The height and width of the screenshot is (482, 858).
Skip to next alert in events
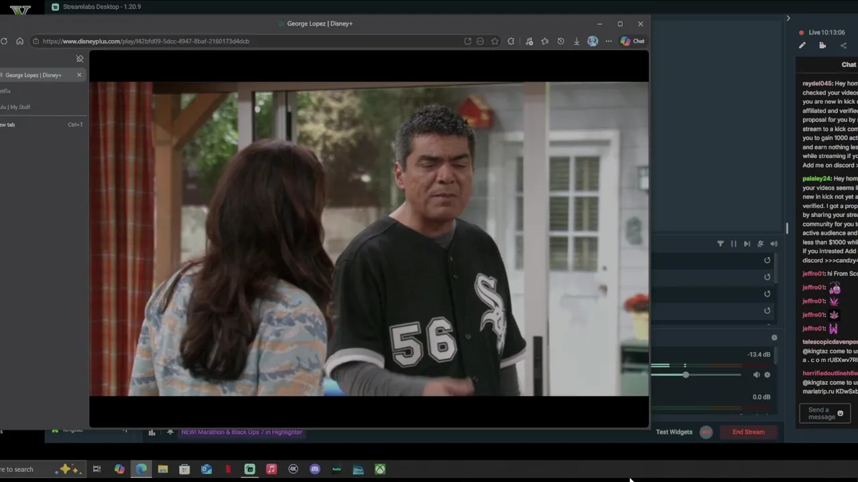tap(747, 244)
